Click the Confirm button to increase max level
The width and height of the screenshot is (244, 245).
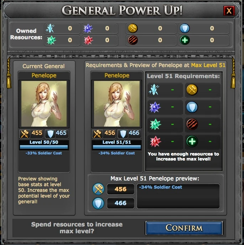[184, 228]
